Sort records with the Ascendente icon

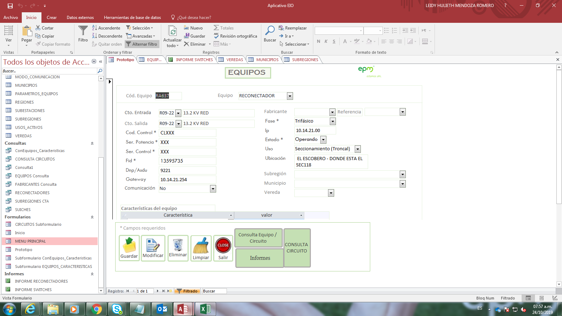pos(106,28)
